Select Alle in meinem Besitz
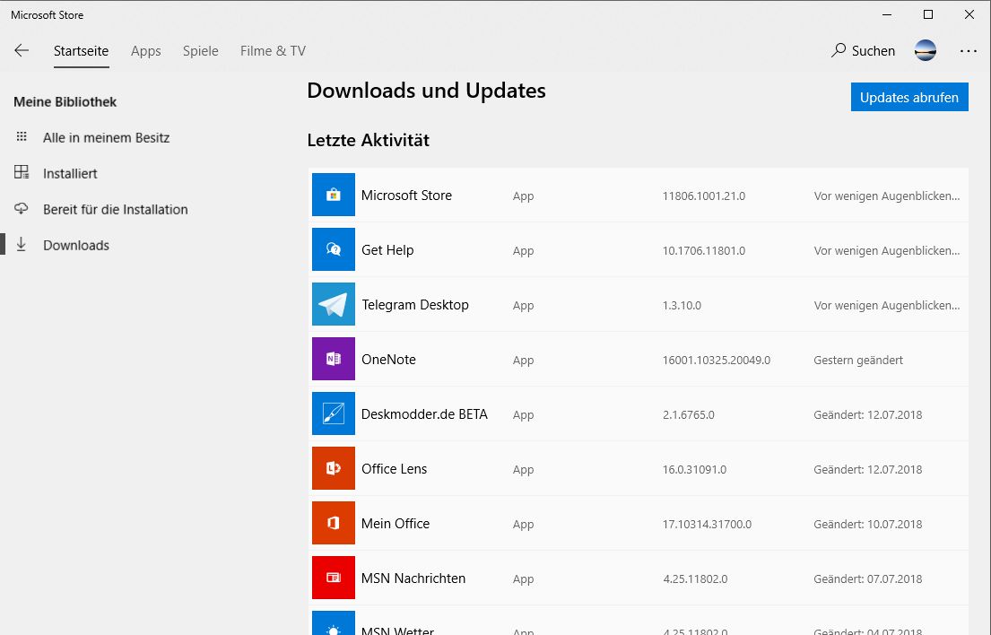Viewport: 991px width, 635px height. (106, 138)
